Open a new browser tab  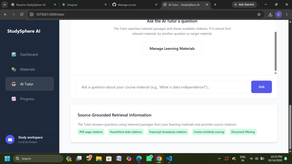click(x=215, y=5)
